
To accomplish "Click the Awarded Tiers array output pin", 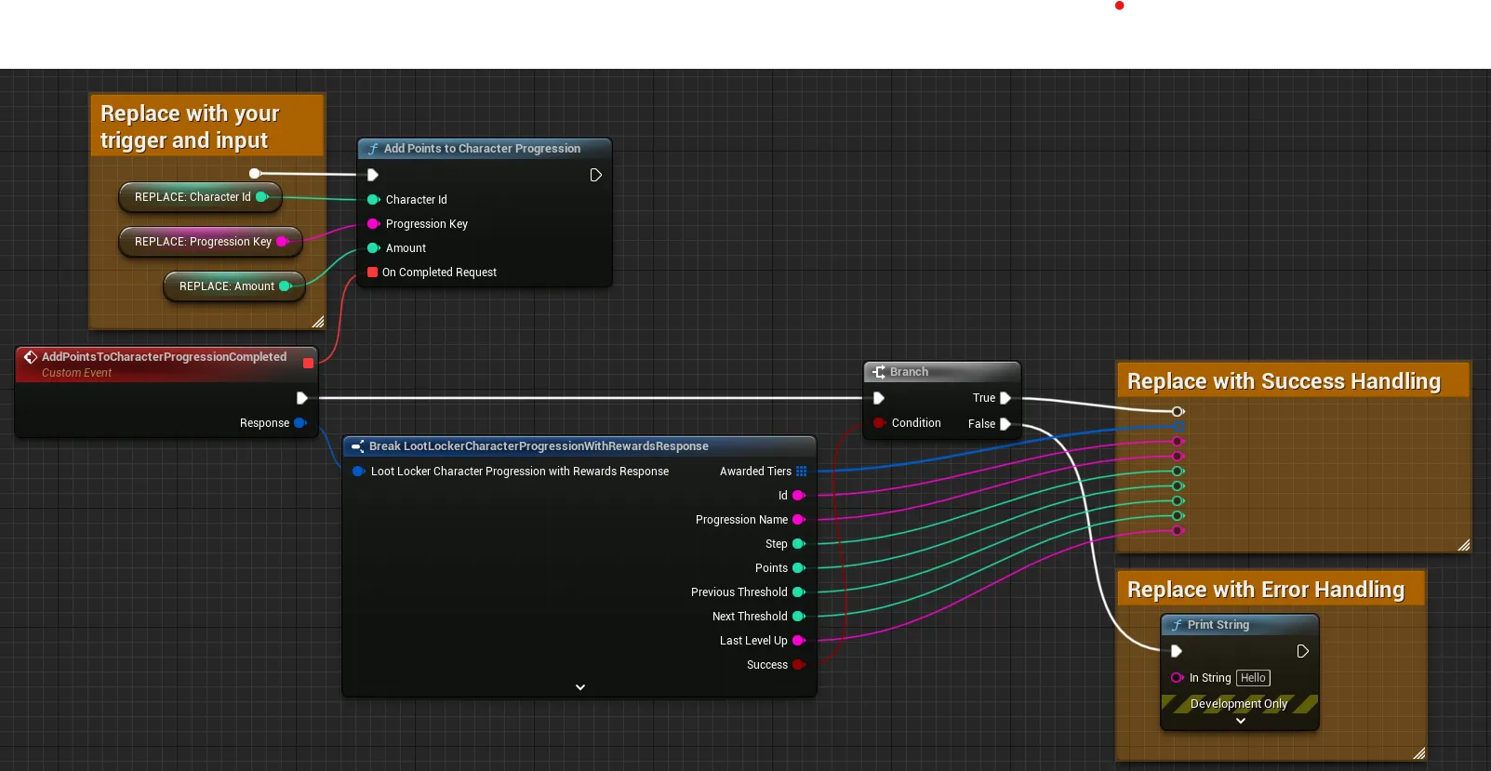I will coord(802,472).
